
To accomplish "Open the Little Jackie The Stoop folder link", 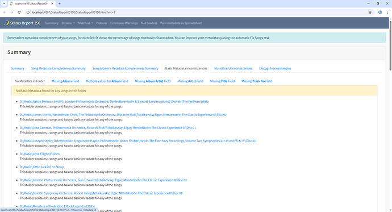I will (x=41, y=167).
